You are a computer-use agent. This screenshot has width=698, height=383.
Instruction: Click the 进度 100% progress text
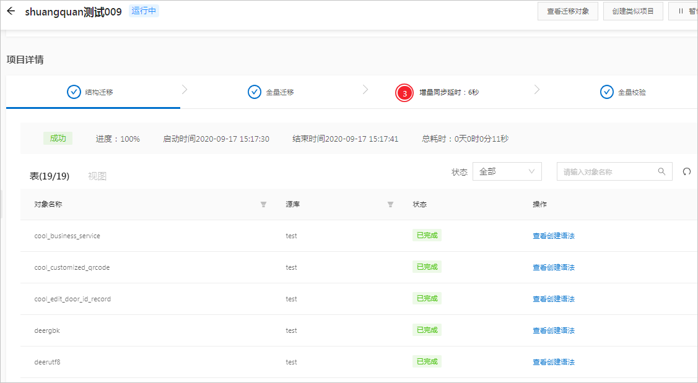tap(118, 139)
